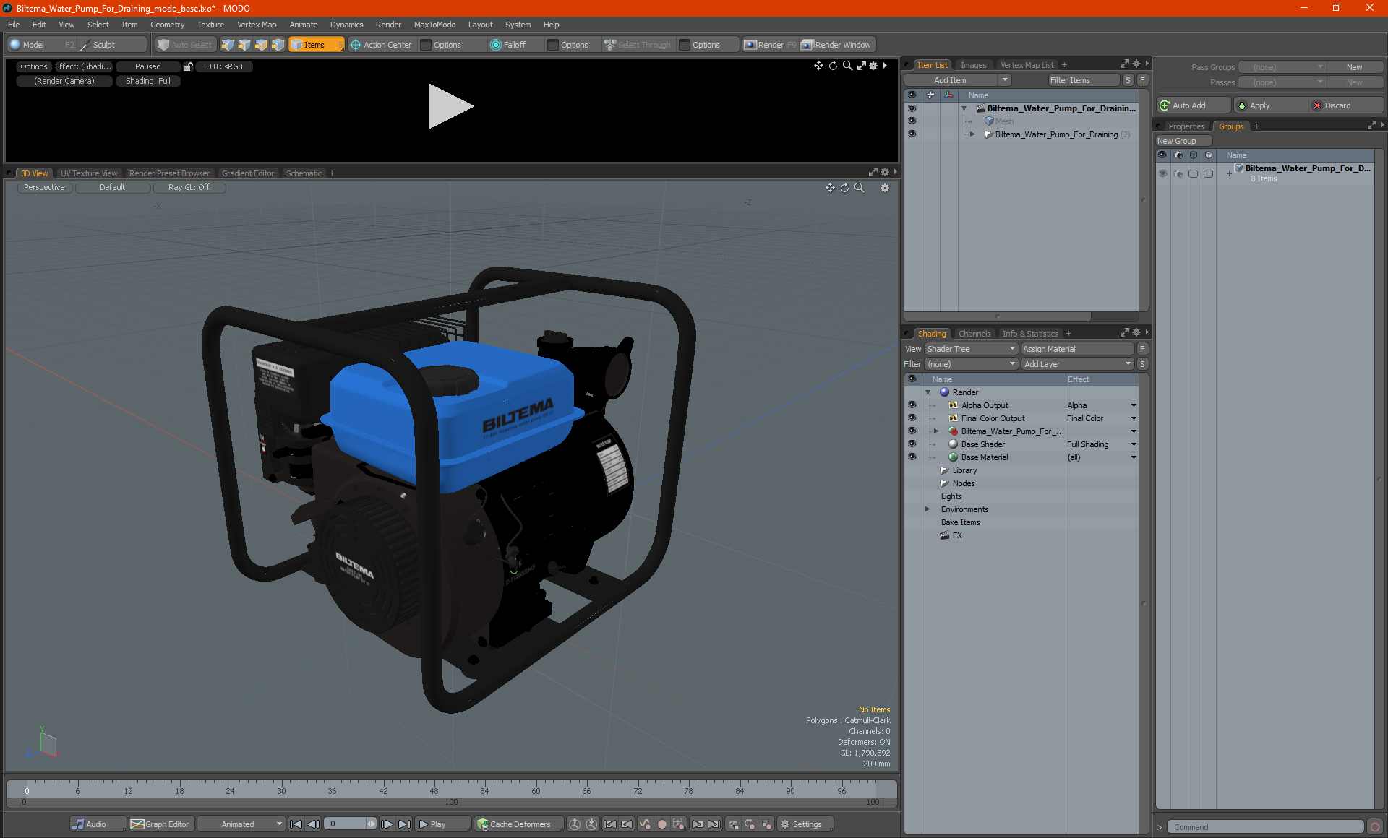Click the Item List horizontal scrollbar
This screenshot has height=838, width=1388.
998,316
